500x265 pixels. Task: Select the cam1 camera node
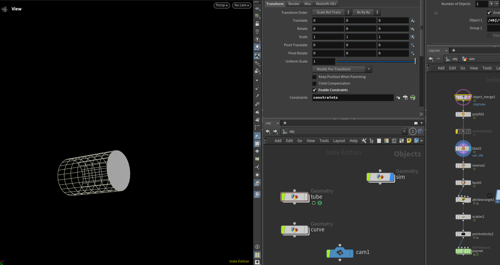pyautogui.click(x=340, y=253)
